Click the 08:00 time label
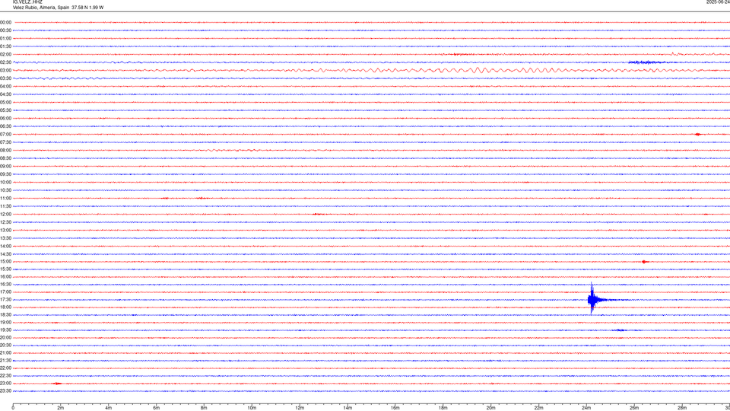Viewport: 730px width, 411px height. (5, 150)
